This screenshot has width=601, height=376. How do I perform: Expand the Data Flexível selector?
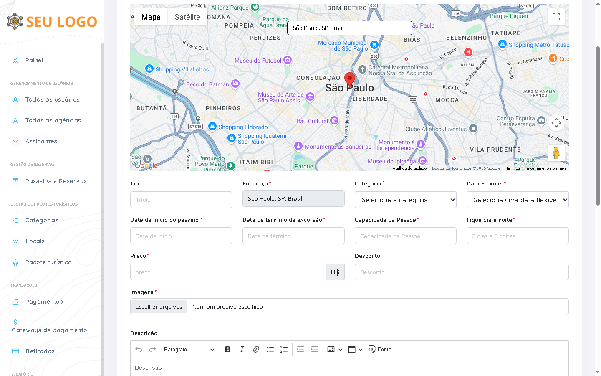pyautogui.click(x=517, y=200)
